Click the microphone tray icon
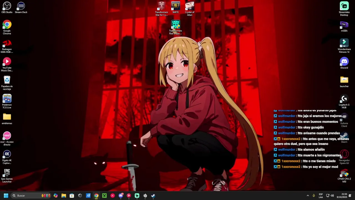Screen dimensions: 355x200 tap(314, 196)
